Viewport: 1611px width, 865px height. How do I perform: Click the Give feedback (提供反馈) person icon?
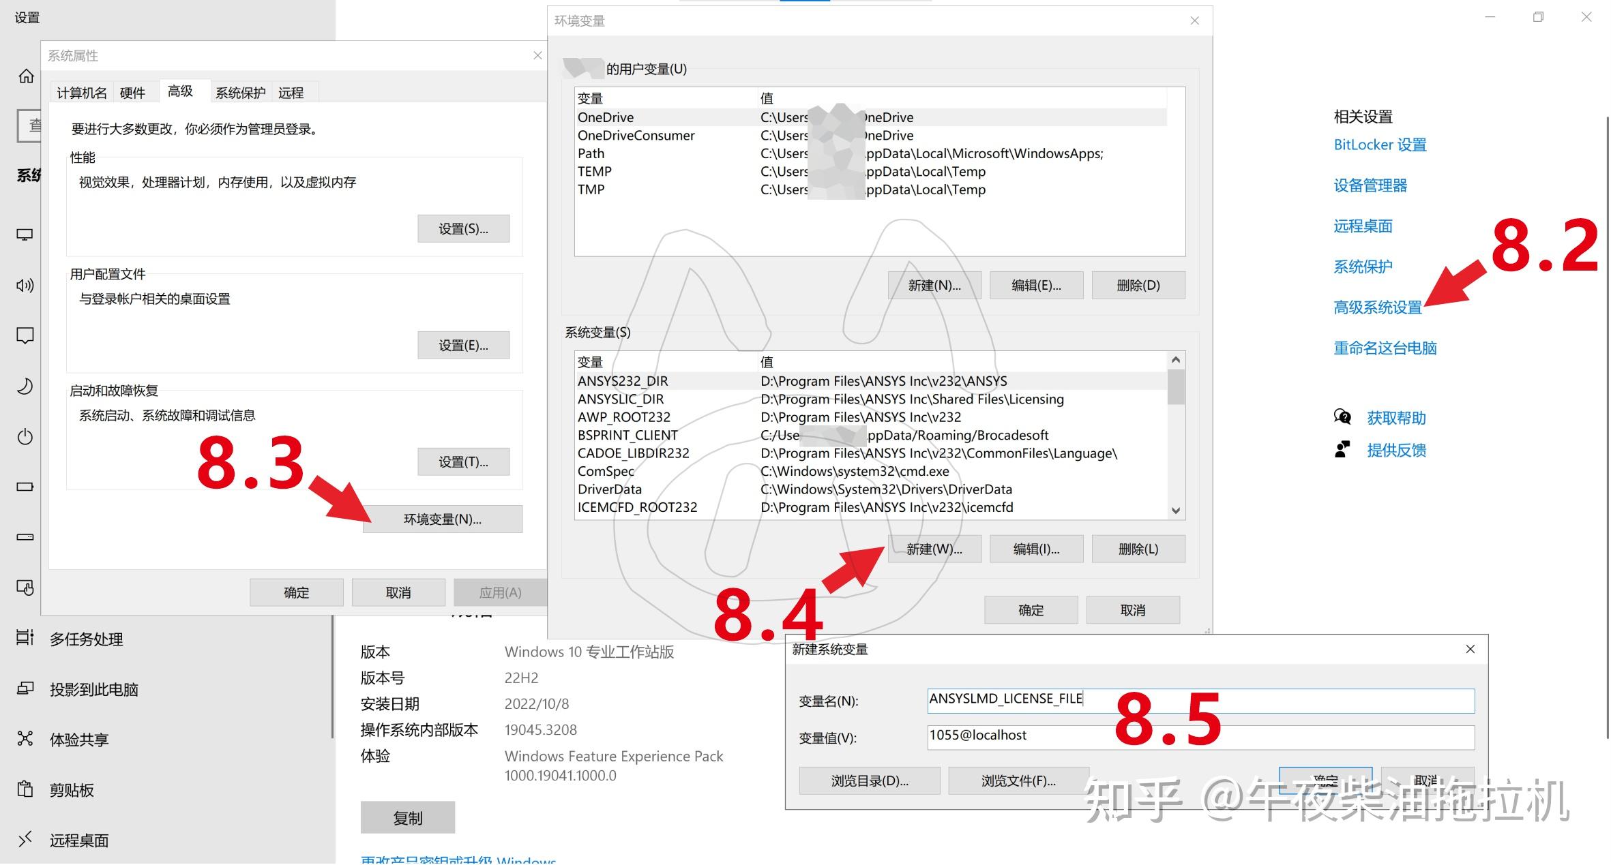pyautogui.click(x=1342, y=449)
